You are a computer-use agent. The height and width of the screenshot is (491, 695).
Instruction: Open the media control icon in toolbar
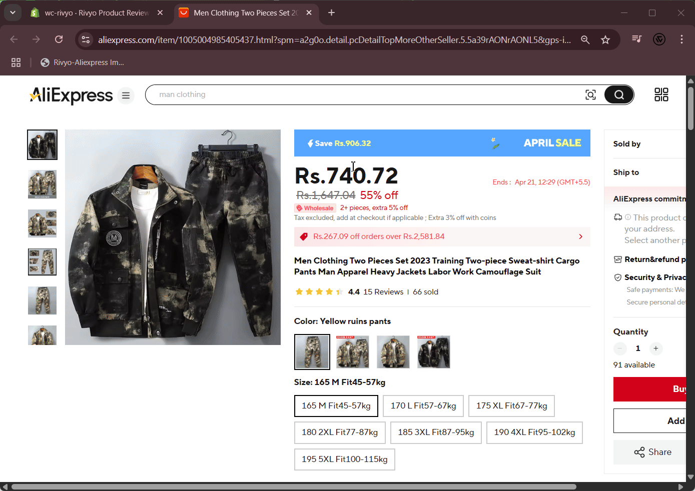(x=636, y=39)
